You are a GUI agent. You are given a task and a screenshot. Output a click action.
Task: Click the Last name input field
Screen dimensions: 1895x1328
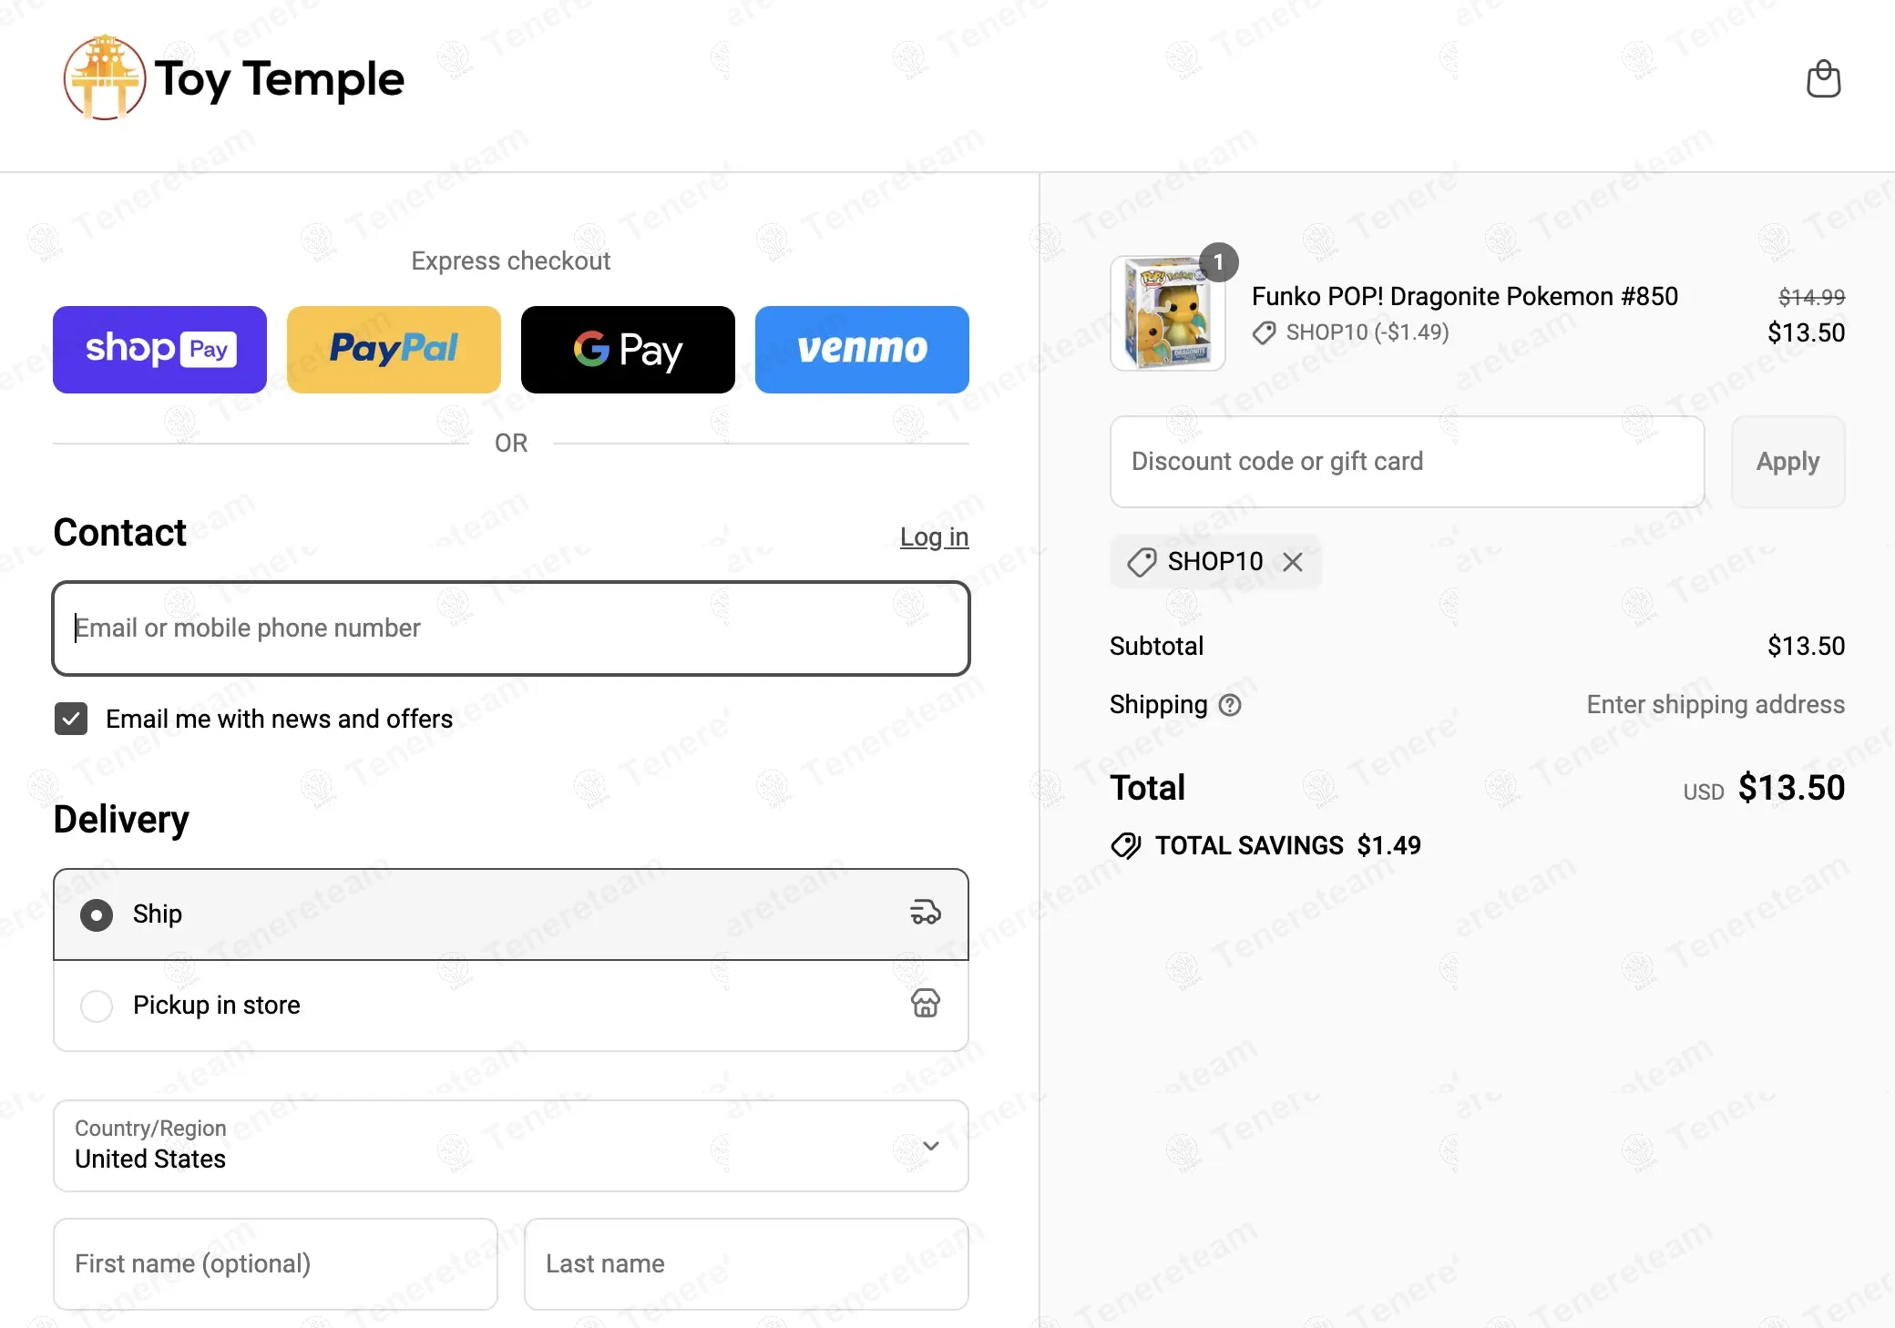click(x=746, y=1264)
